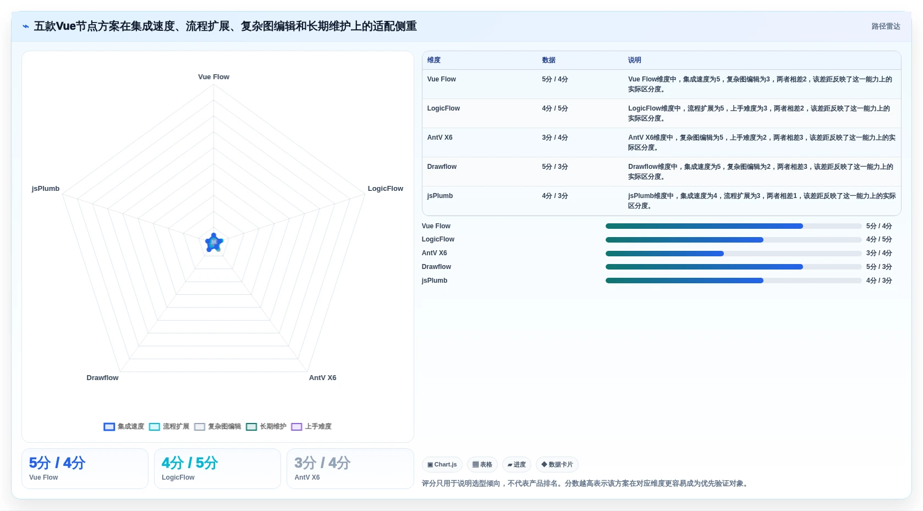The image size is (923, 511).
Task: Click the page title about 五款Vue节点方案
Action: coord(226,26)
